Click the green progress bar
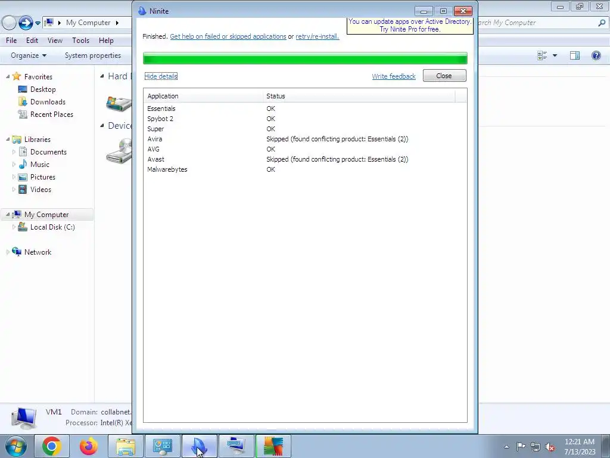The image size is (610, 458). (305, 58)
